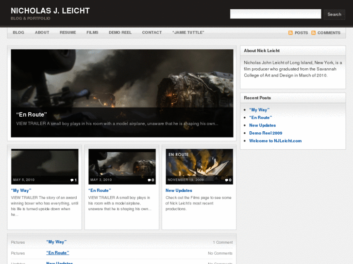Click the "En Route" post card title

(x=100, y=190)
